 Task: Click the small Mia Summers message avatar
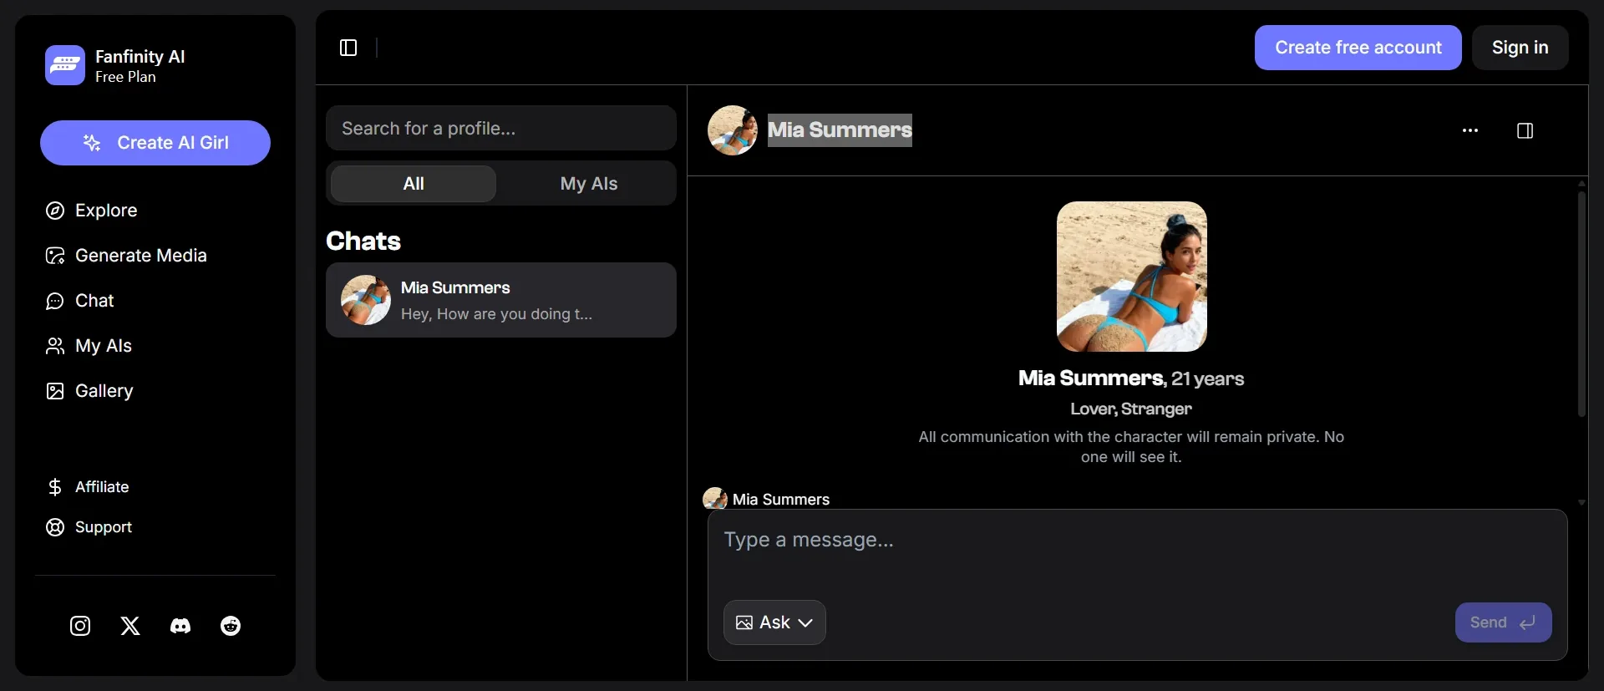point(715,499)
